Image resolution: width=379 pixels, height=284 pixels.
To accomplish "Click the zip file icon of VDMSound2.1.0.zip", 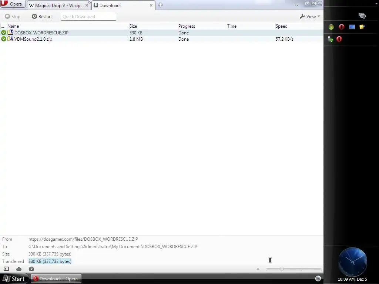I will coord(10,38).
